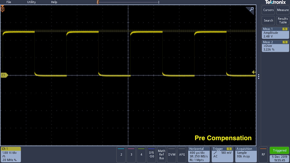Expand the Acquisition settings badge
This screenshot has height=163, width=290.
point(246,154)
